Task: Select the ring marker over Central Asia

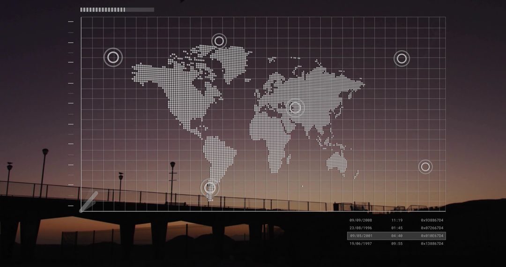Action: tap(295, 108)
